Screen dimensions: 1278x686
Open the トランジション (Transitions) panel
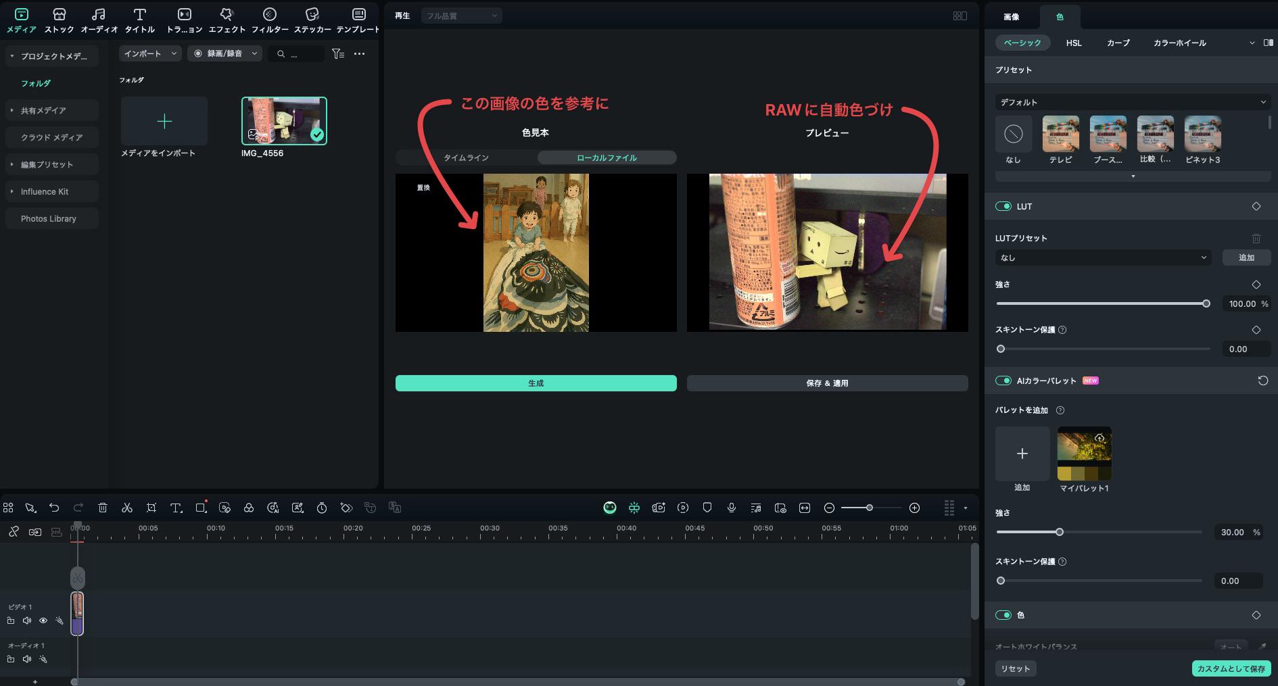pos(184,20)
